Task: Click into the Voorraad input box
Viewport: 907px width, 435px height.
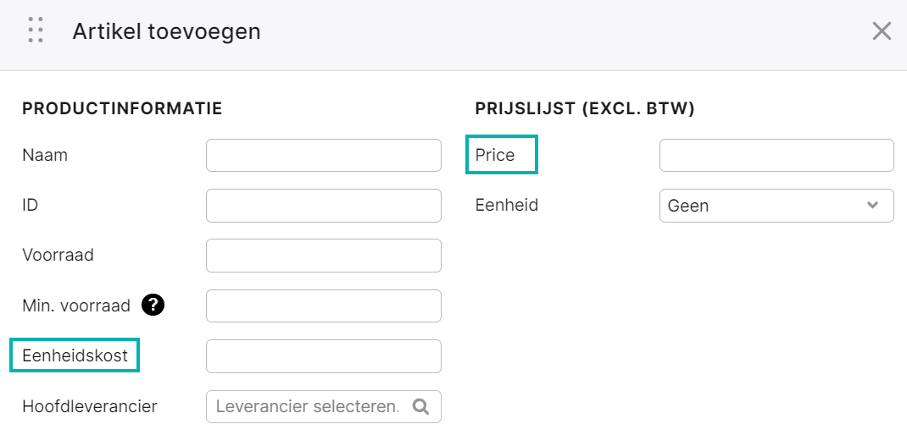Action: coord(323,256)
